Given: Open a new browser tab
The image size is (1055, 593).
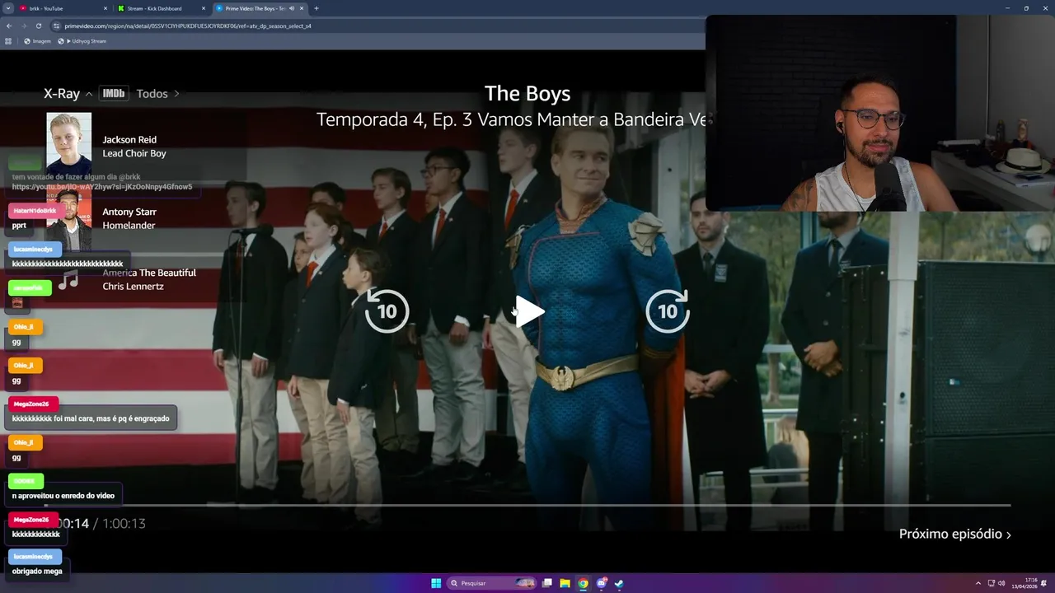Looking at the screenshot, I should 316,8.
